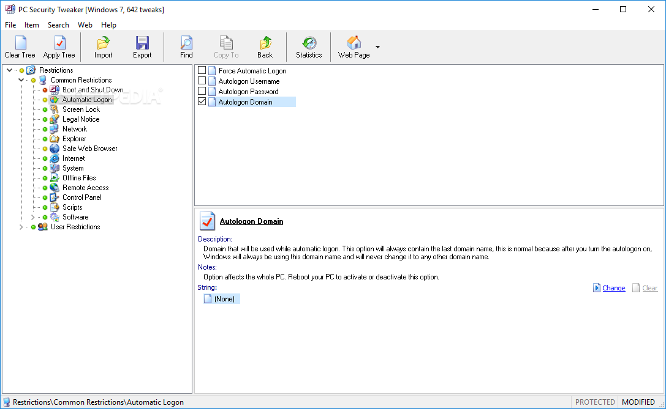Open the Item menu
Viewport: 666px width, 409px height.
click(x=32, y=25)
